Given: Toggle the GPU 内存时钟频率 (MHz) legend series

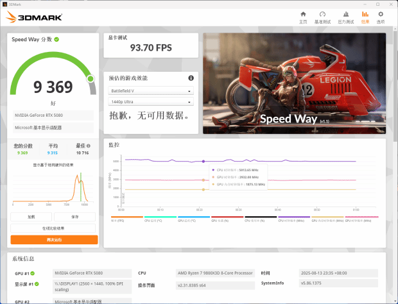Looking at the screenshot, I should point(327,219).
